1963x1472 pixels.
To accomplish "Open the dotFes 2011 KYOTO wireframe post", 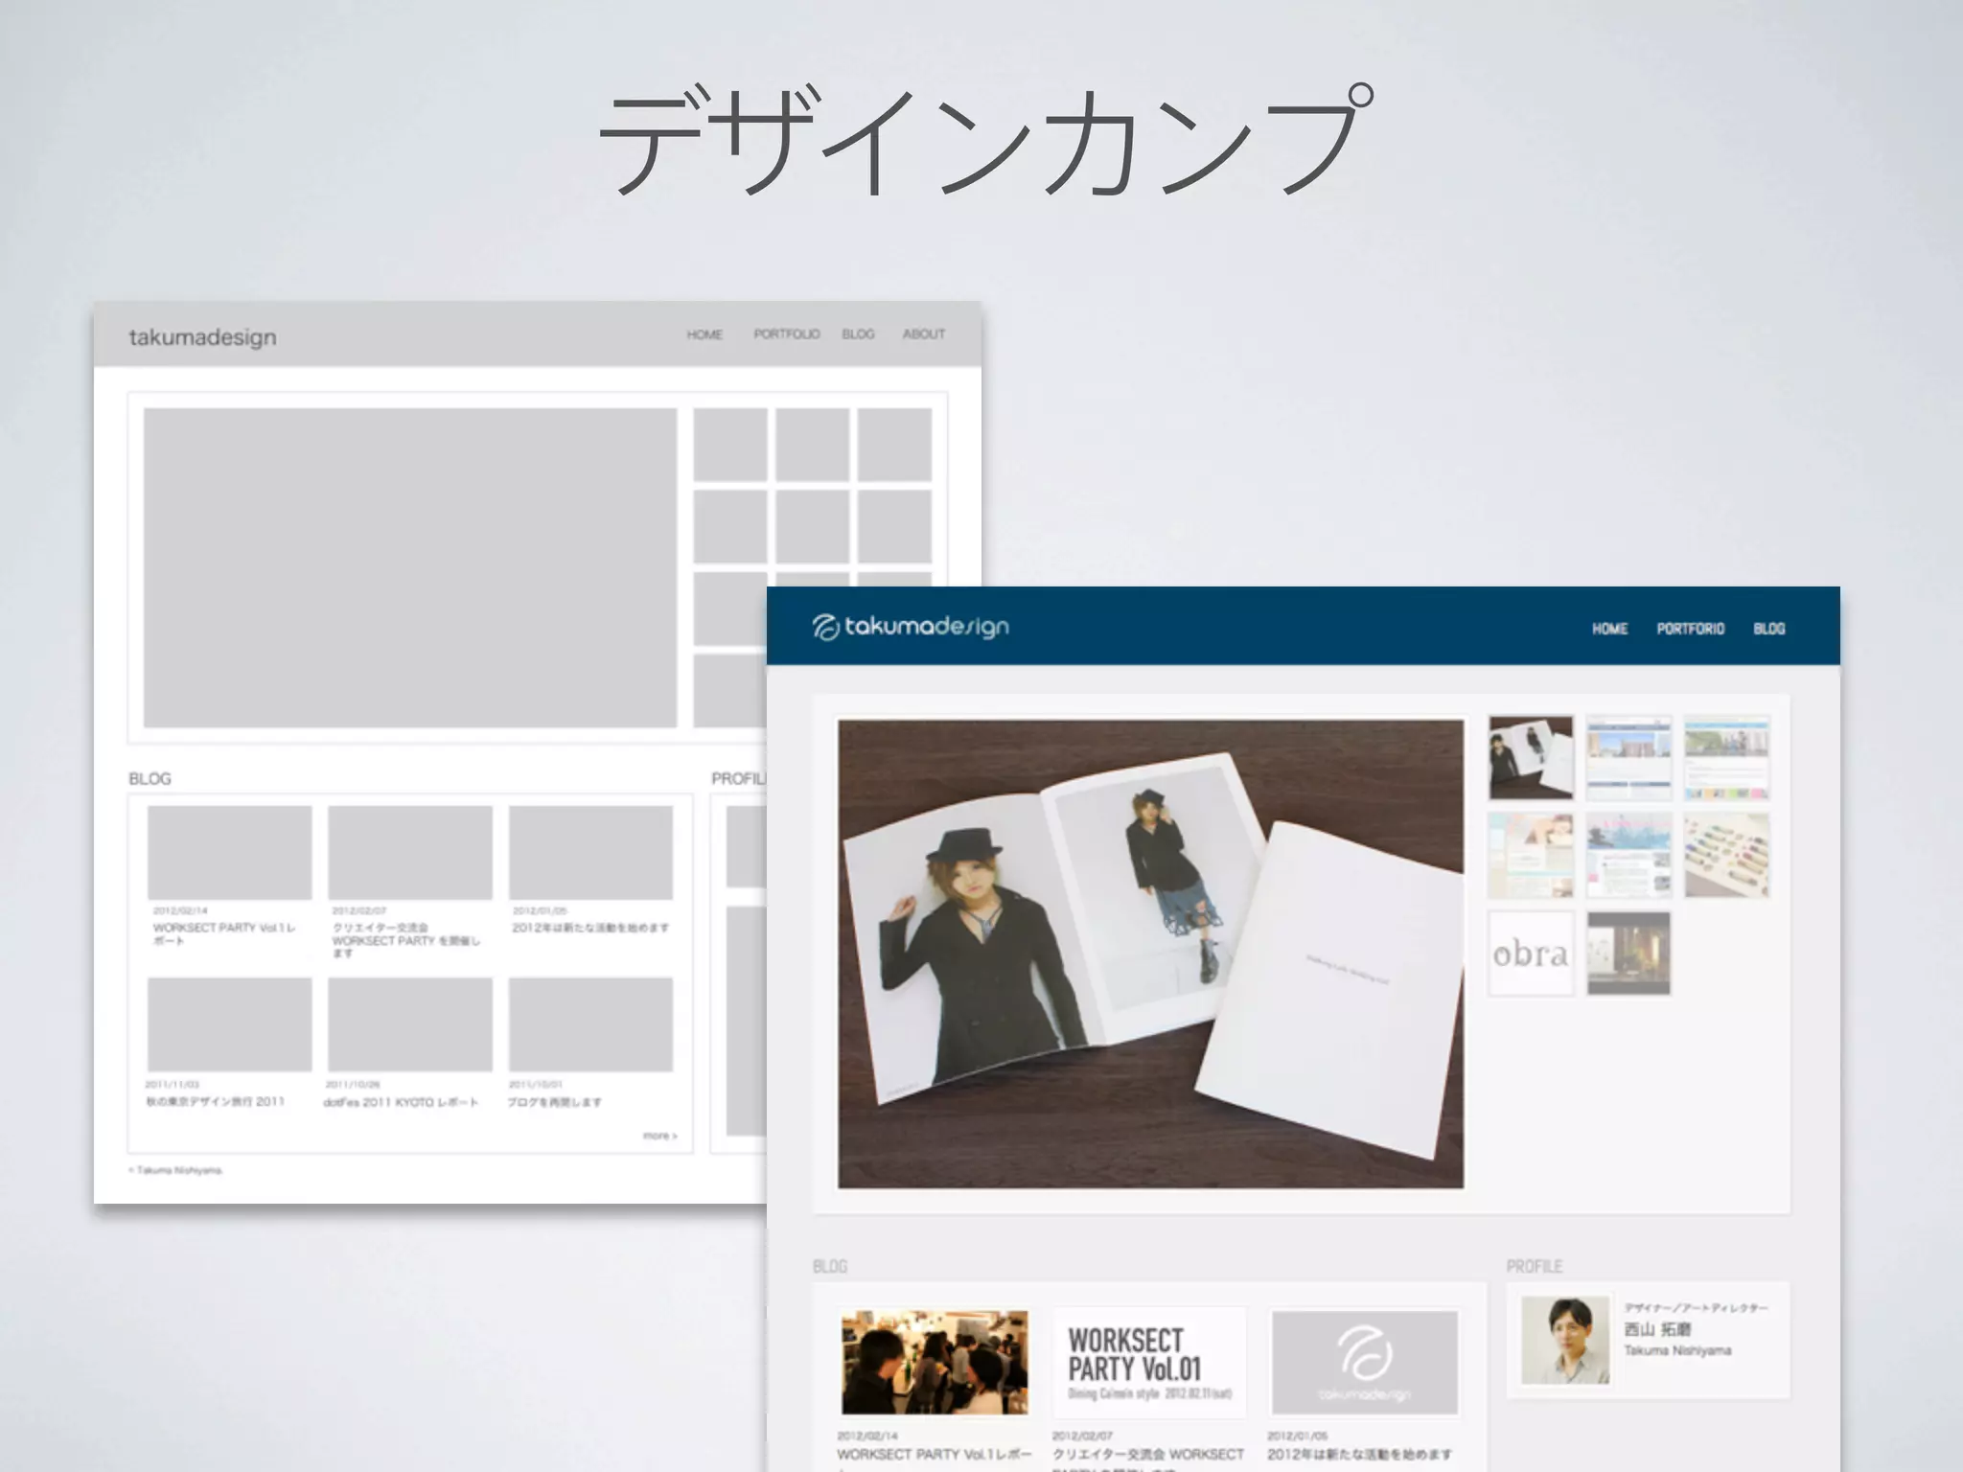I will pos(401,1102).
